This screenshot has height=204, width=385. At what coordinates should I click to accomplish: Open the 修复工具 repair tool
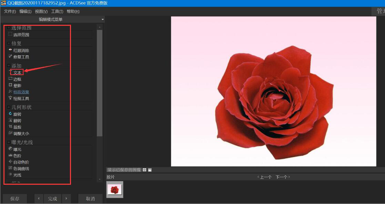coord(21,57)
